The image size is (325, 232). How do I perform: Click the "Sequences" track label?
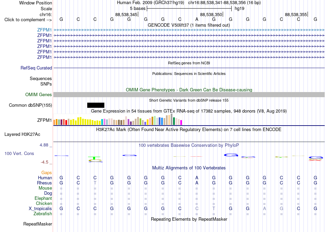pyautogui.click(x=41, y=78)
